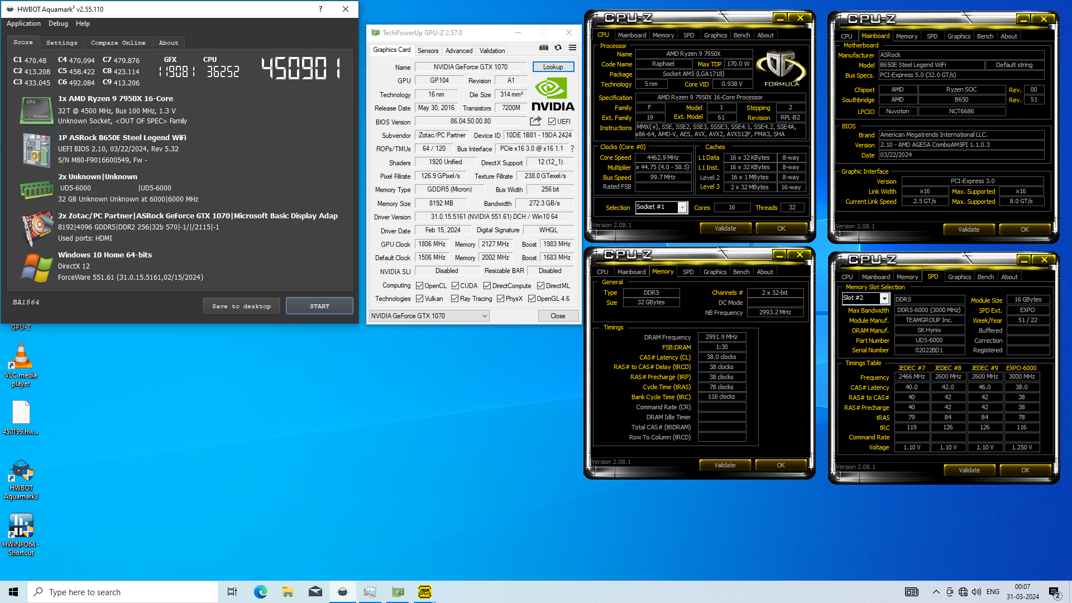Open Socket #1 selection dropdown
1072x603 pixels.
(x=661, y=207)
